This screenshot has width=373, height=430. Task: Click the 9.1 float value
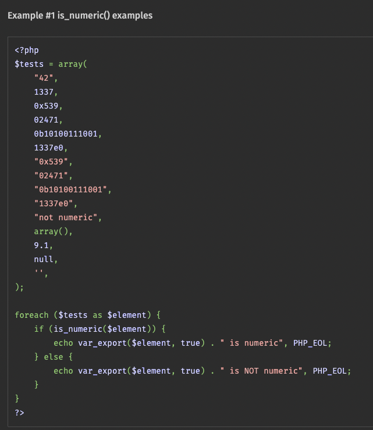(x=41, y=245)
